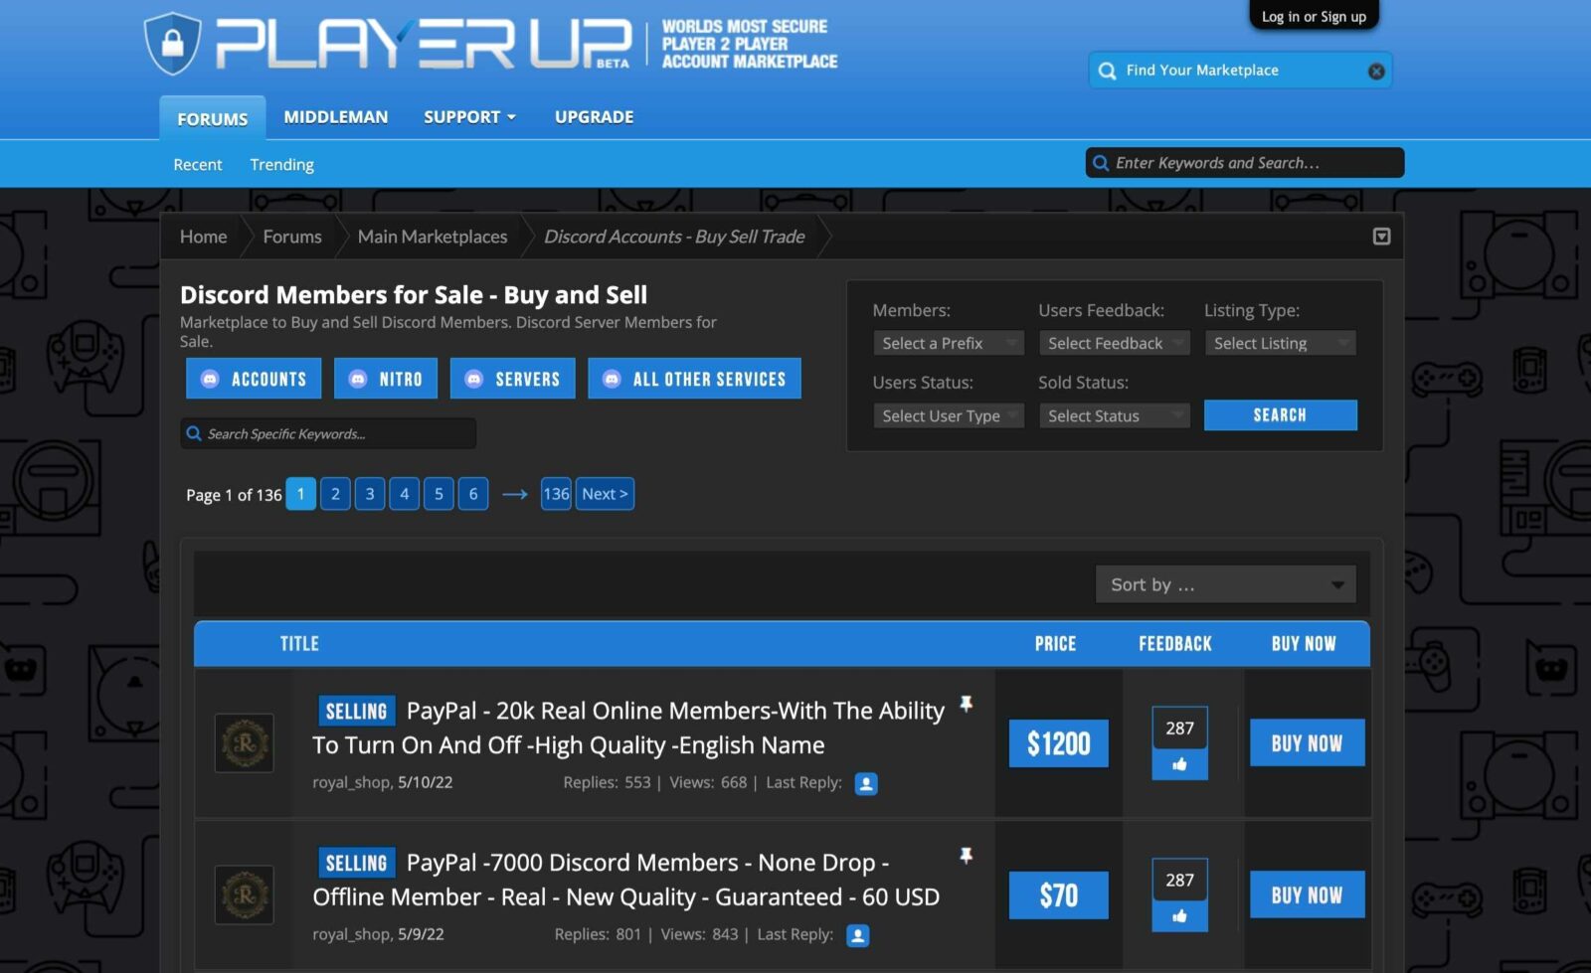Image resolution: width=1591 pixels, height=973 pixels.
Task: Go to page 2
Action: pyautogui.click(x=335, y=494)
